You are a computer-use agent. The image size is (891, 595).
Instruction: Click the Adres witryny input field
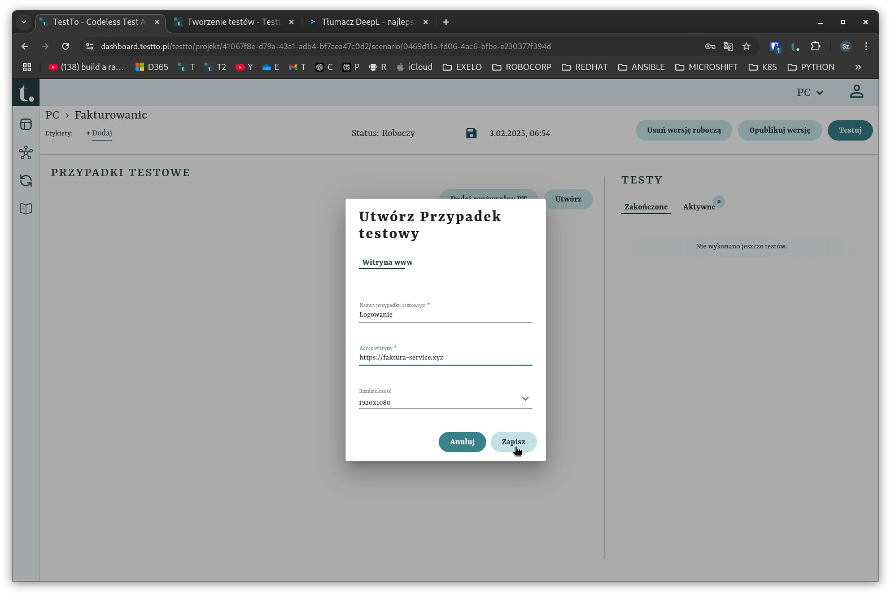445,357
